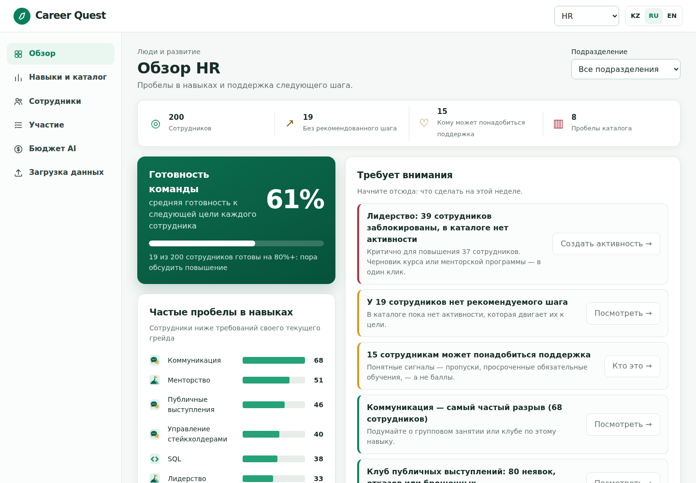Select the RU language option
The width and height of the screenshot is (696, 483).
[653, 16]
